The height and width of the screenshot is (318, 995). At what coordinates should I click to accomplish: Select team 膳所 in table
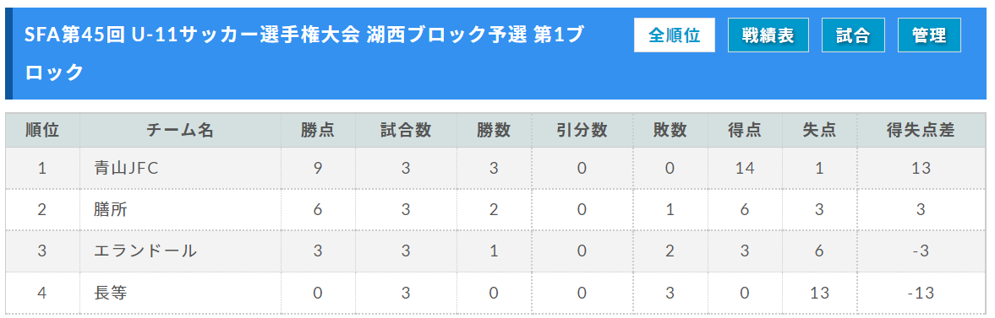111,210
